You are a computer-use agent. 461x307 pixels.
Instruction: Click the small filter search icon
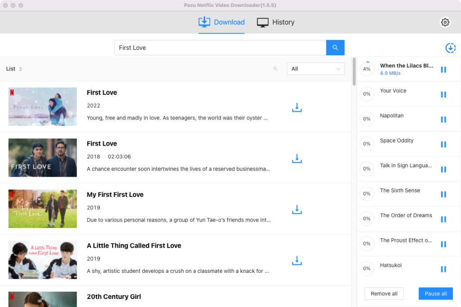tap(275, 69)
